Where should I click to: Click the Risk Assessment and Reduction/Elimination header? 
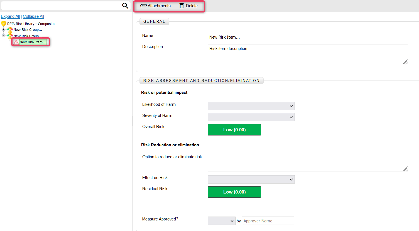click(201, 81)
